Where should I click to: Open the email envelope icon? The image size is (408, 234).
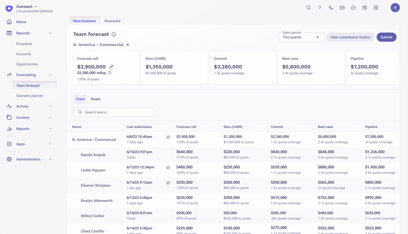click(x=342, y=8)
